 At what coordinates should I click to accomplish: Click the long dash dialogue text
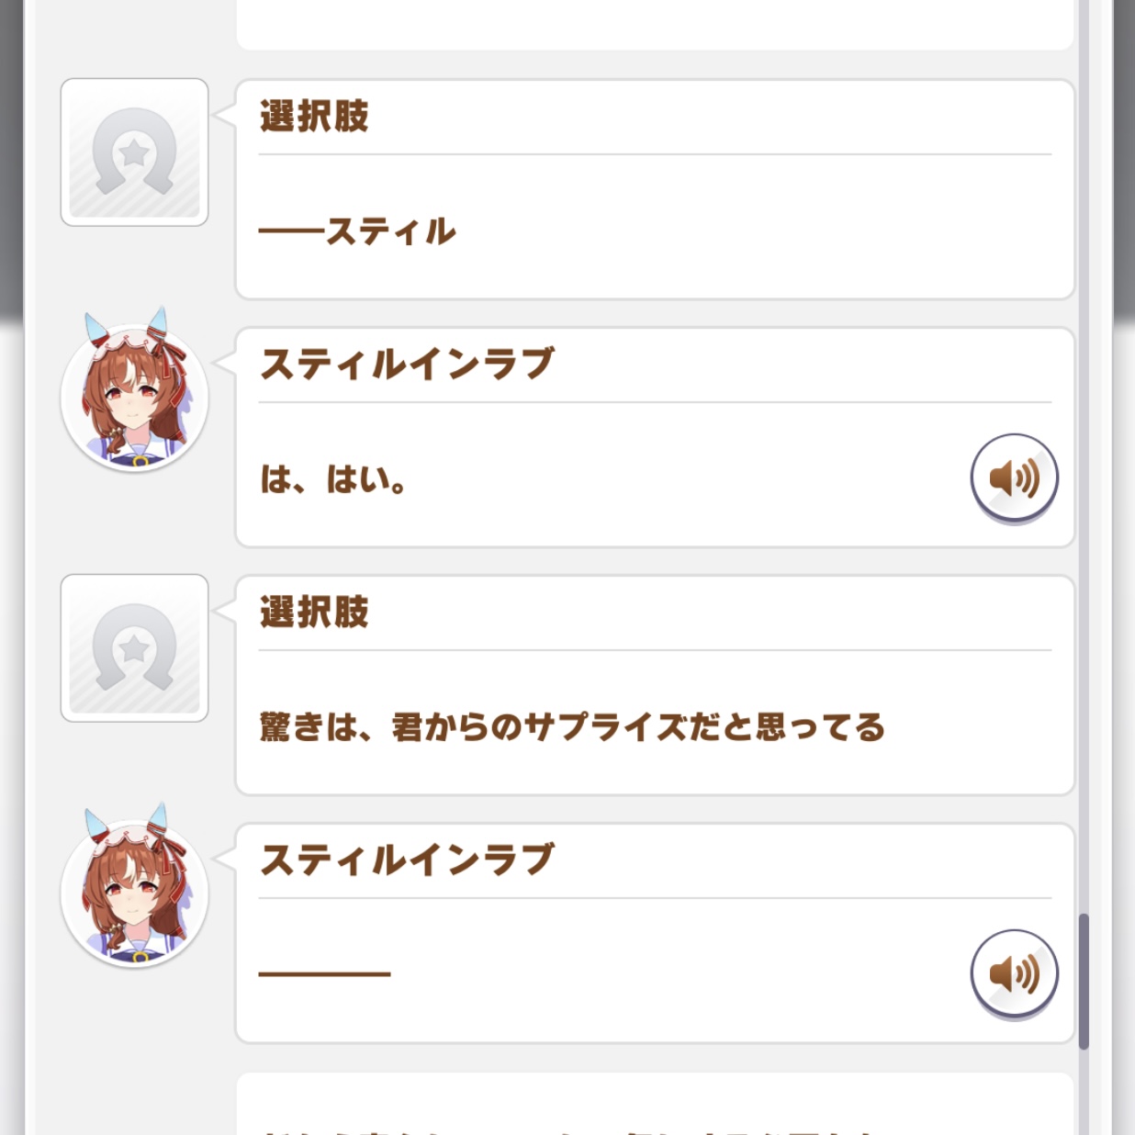coord(324,973)
